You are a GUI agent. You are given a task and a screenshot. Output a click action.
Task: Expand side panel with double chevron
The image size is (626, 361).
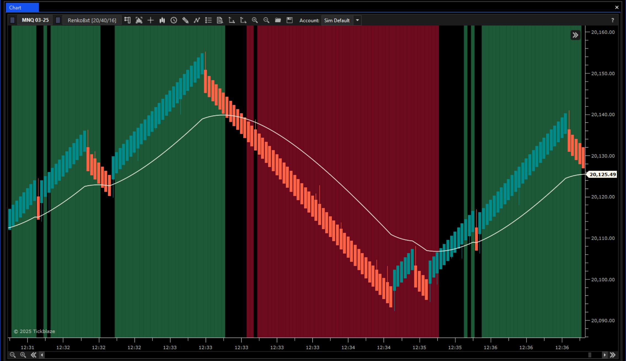point(575,35)
